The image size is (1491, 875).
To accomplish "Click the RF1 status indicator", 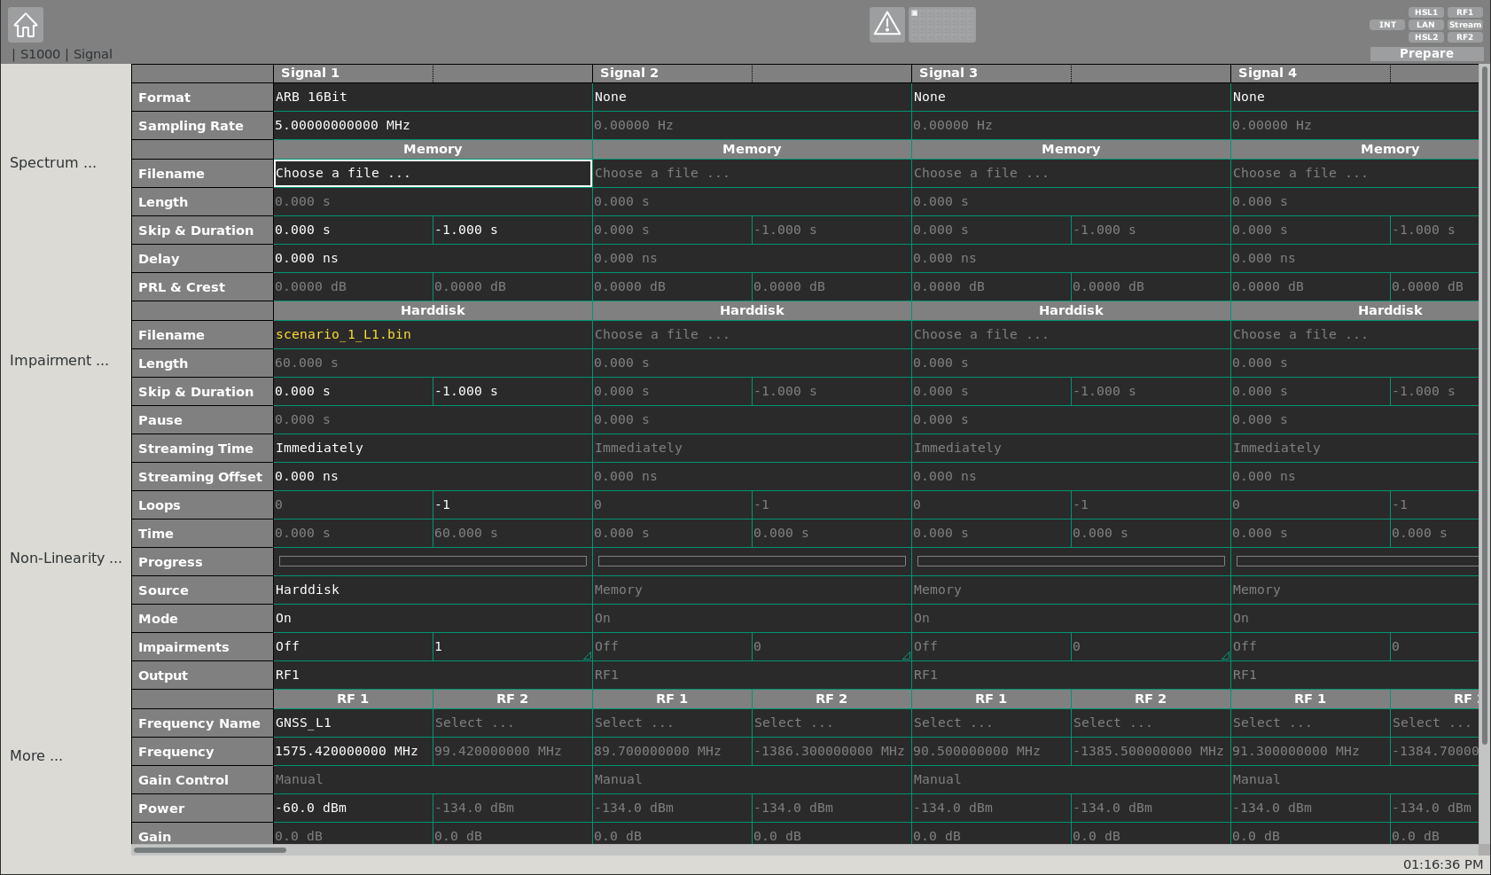I will [1464, 12].
